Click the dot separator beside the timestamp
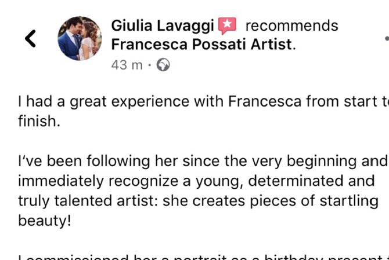This screenshot has height=260, width=389. point(149,65)
